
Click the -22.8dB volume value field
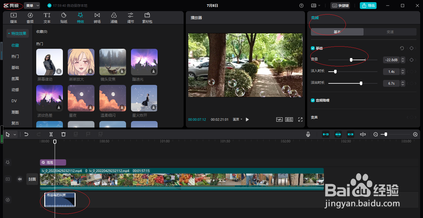(x=391, y=60)
